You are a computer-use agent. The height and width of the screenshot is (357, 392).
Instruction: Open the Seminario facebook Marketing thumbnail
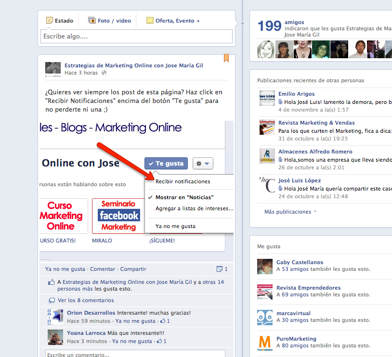tap(118, 216)
